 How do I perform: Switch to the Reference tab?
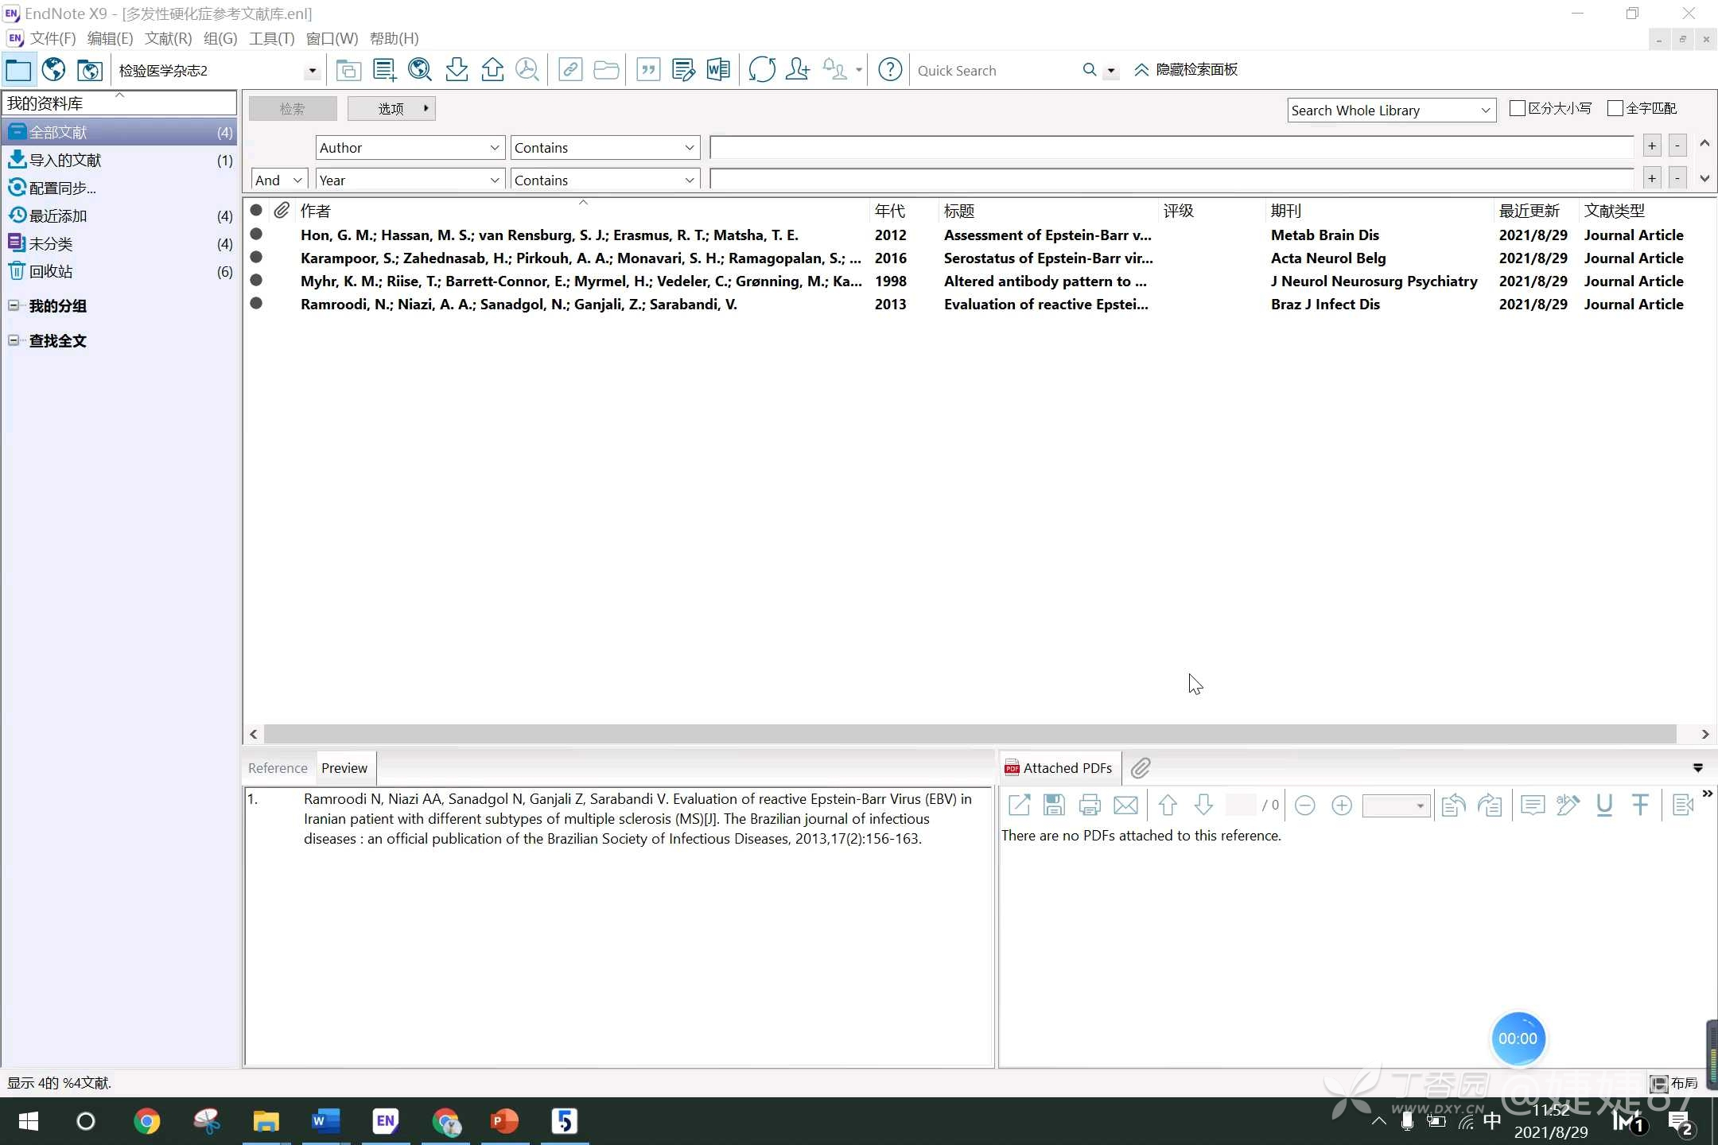[278, 768]
